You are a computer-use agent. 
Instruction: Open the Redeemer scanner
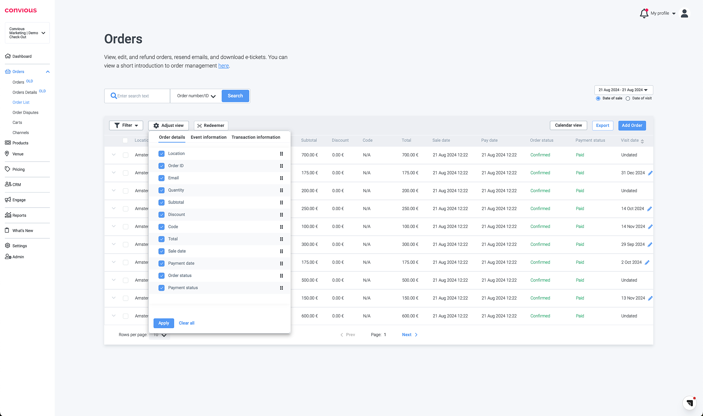211,125
